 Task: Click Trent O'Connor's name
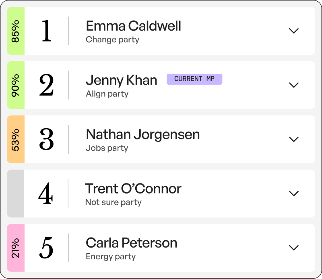pyautogui.click(x=133, y=189)
